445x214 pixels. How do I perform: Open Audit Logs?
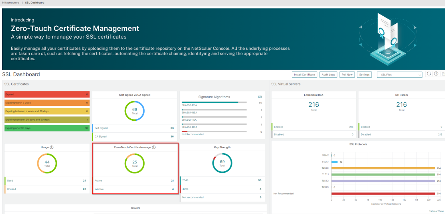click(x=328, y=74)
